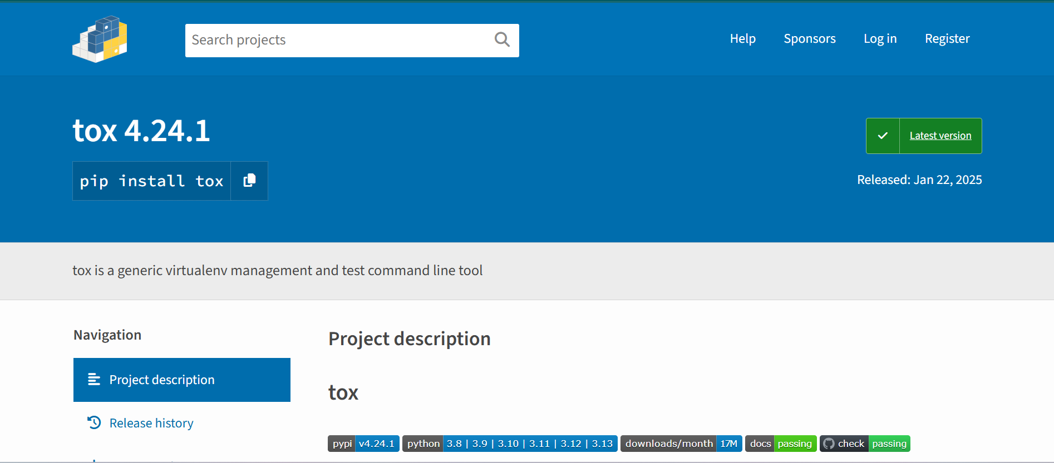Click the Released: Jan 22, 2025 text
The height and width of the screenshot is (463, 1054).
tap(919, 180)
